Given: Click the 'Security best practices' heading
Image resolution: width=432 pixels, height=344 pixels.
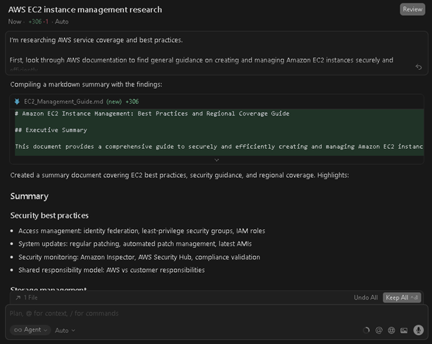Looking at the screenshot, I should click(x=49, y=215).
